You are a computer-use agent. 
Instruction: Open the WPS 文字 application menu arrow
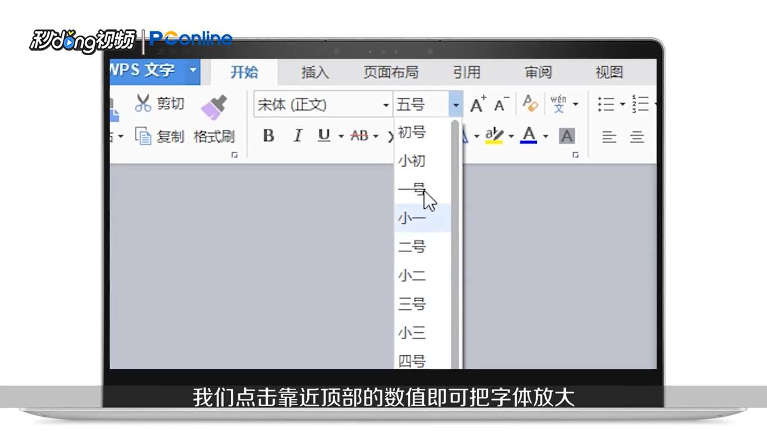[x=193, y=71]
